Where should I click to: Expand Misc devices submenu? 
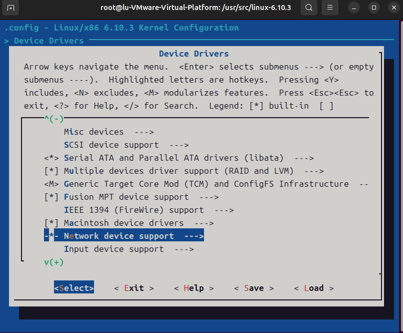108,132
